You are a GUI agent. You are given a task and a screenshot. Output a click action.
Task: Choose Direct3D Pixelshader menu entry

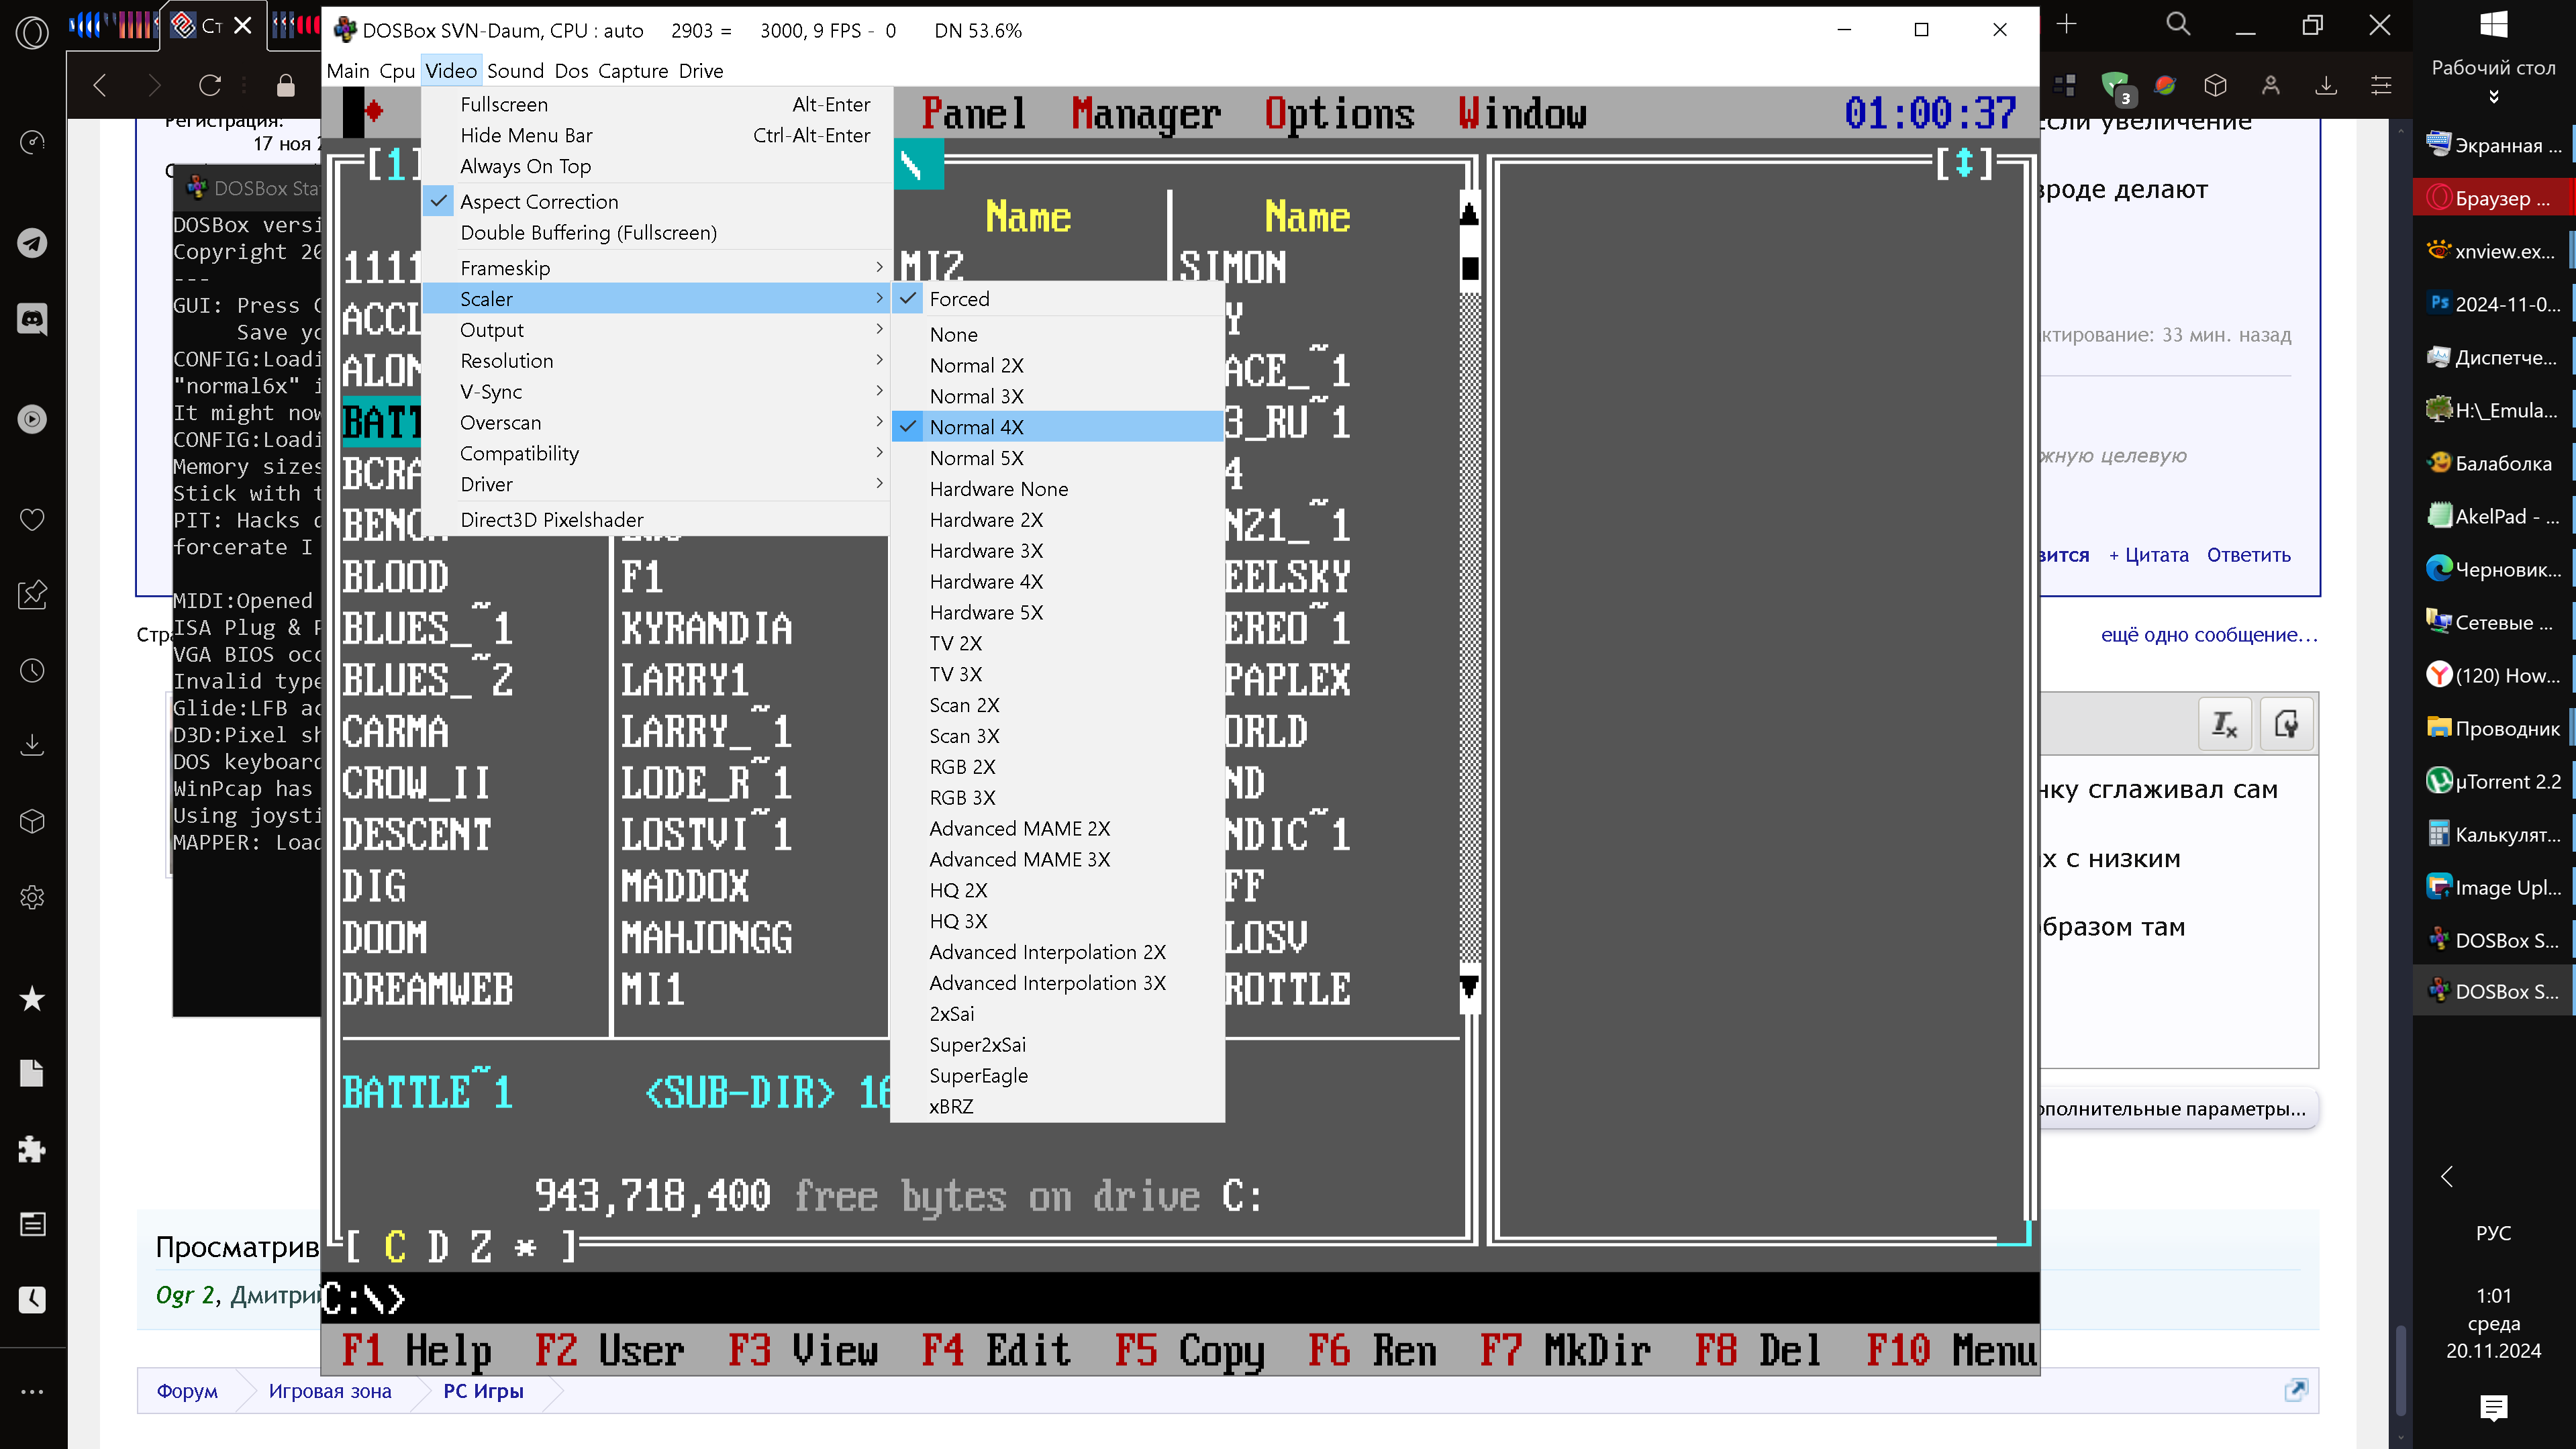pyautogui.click(x=551, y=520)
